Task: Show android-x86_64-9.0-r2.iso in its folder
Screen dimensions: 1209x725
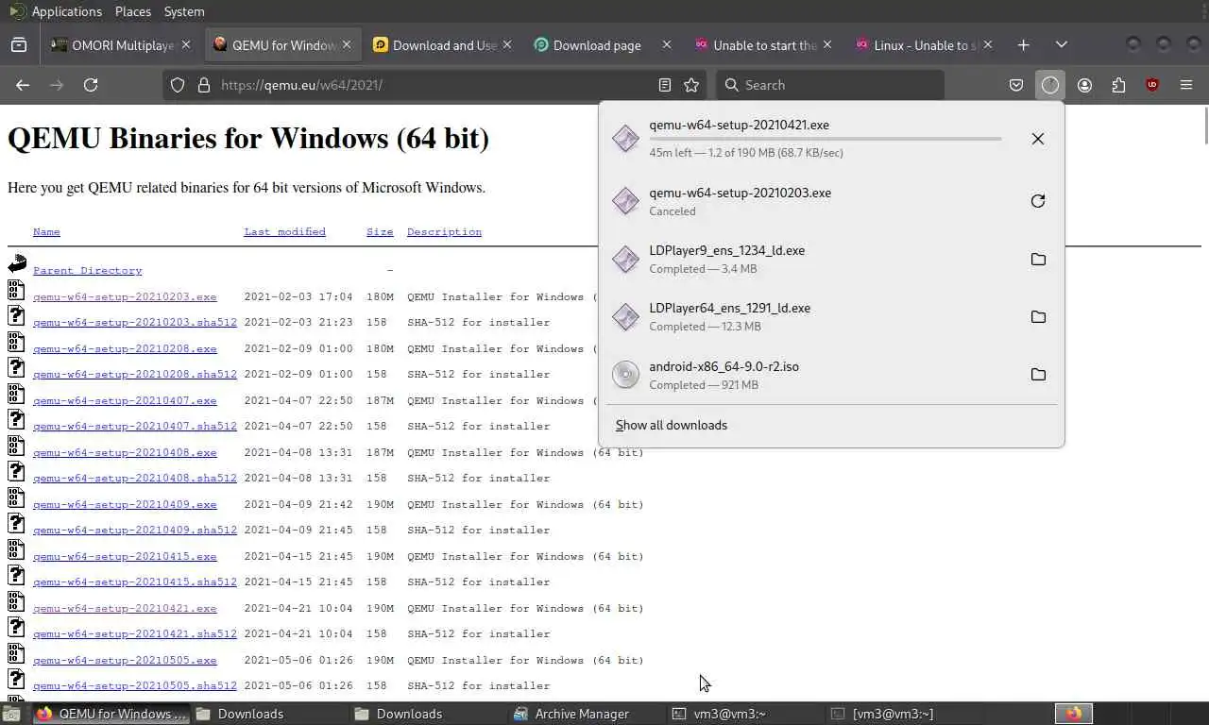Action: [1038, 375]
